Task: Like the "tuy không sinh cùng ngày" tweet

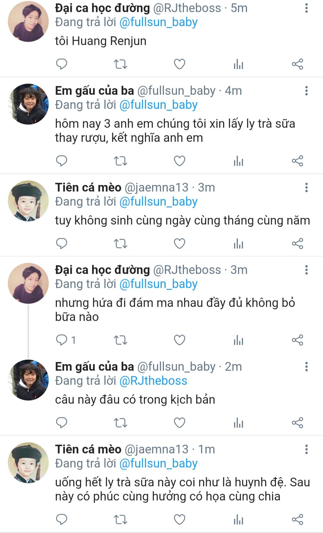Action: (x=179, y=244)
